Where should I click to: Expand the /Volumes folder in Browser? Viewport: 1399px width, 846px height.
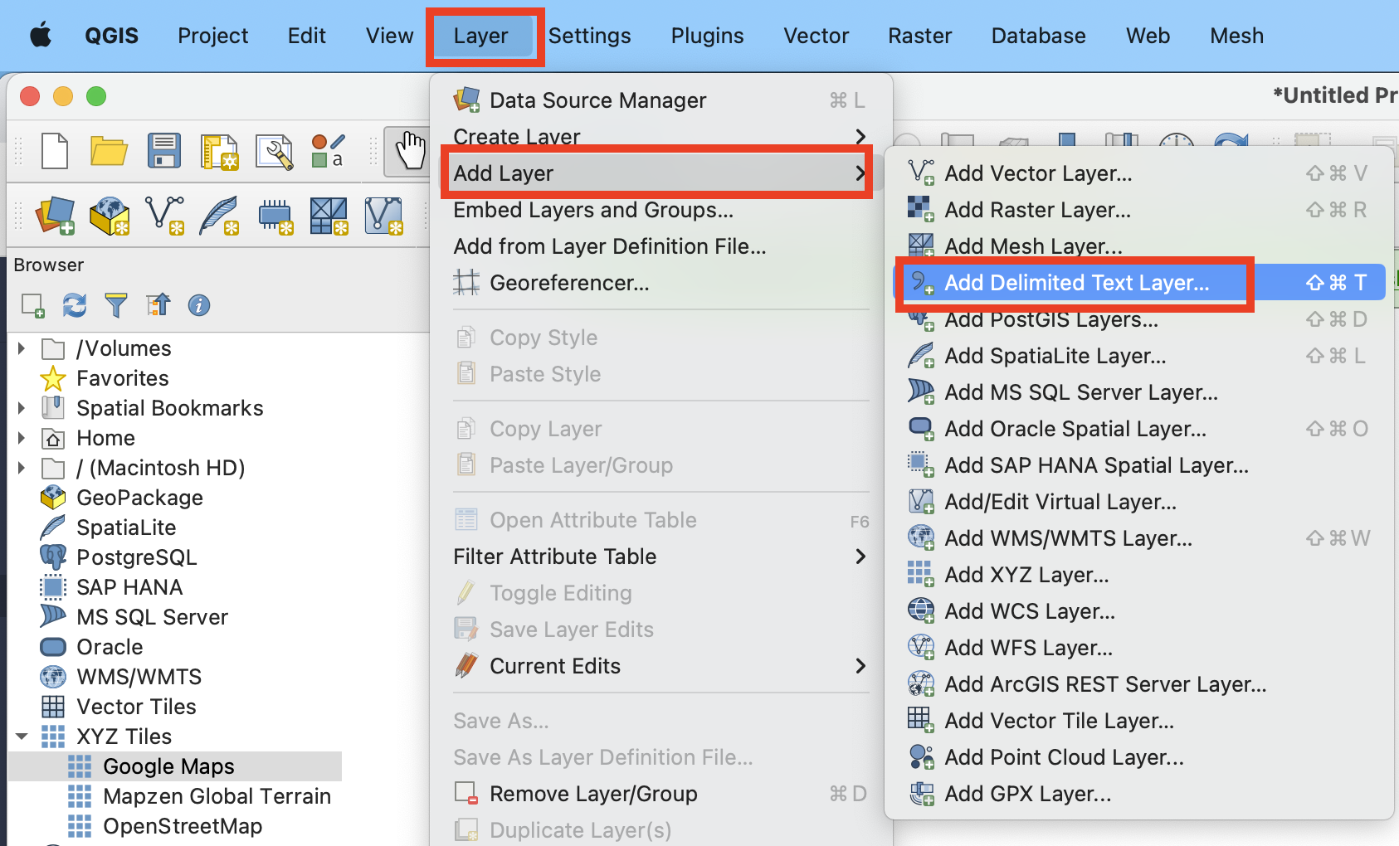(x=22, y=348)
